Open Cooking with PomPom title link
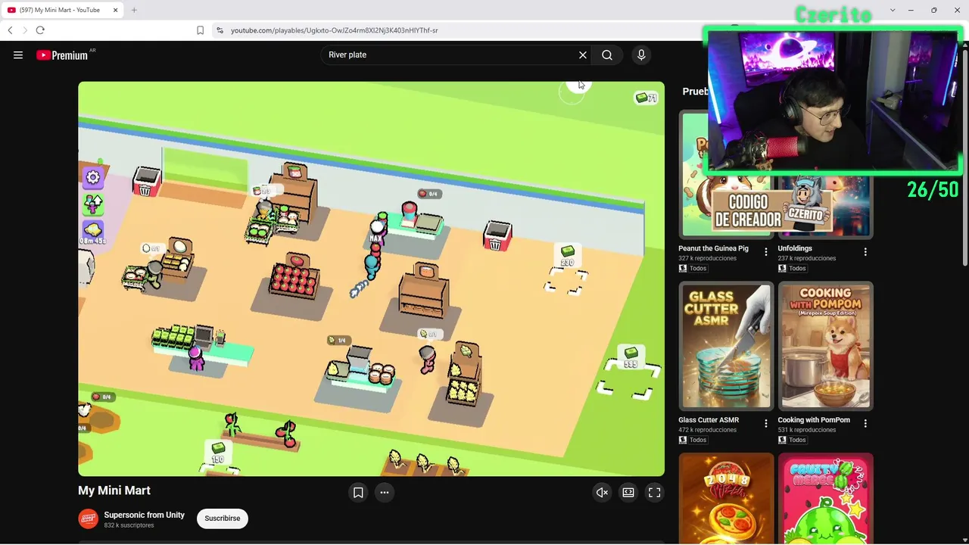This screenshot has height=545, width=969. coord(814,420)
